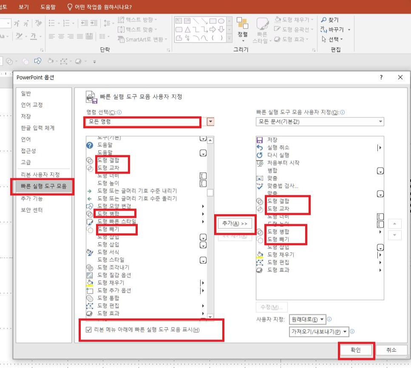Select 도형 빼기 in left command list
Screen dimensions: 411x368
point(146,229)
